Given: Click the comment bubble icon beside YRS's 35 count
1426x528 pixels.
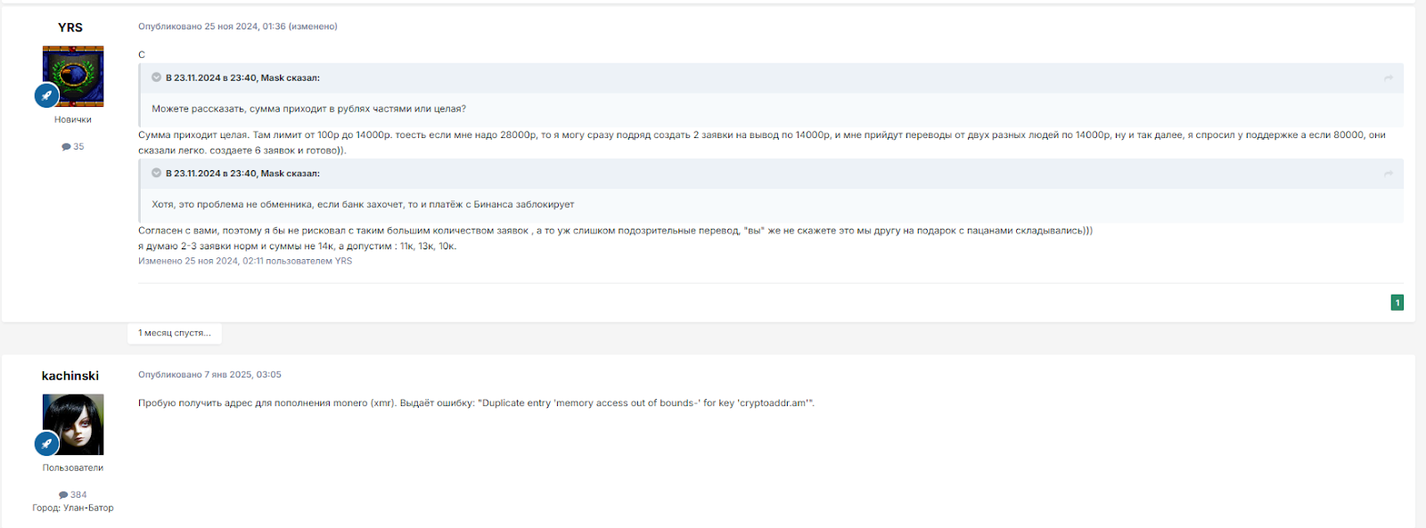Looking at the screenshot, I should point(66,147).
